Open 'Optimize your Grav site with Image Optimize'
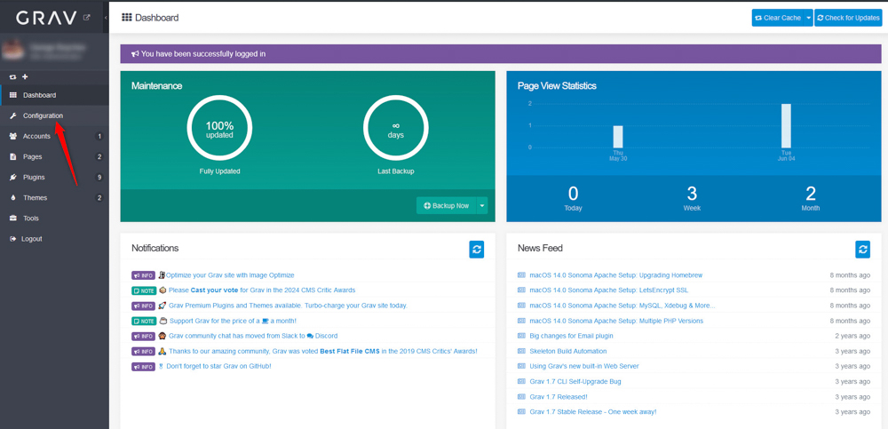 [230, 274]
